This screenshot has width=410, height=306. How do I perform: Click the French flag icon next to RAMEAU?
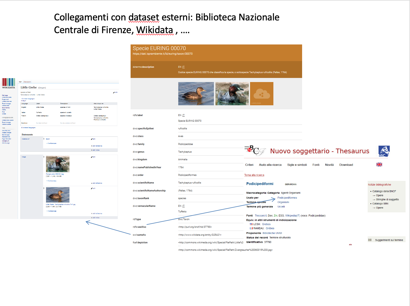[x=251, y=228]
